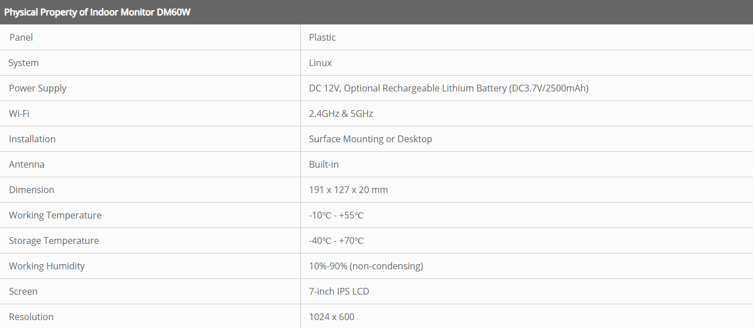The image size is (753, 328).
Task: Click the 1024 x 600 resolution value
Action: [x=331, y=317]
